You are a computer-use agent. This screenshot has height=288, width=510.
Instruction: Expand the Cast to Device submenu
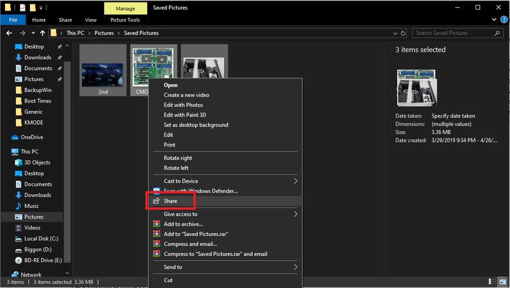[295, 181]
